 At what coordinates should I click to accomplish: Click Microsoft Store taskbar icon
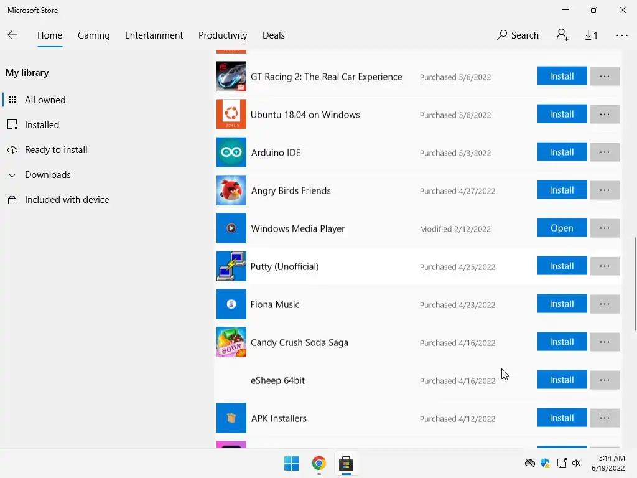[x=346, y=463]
